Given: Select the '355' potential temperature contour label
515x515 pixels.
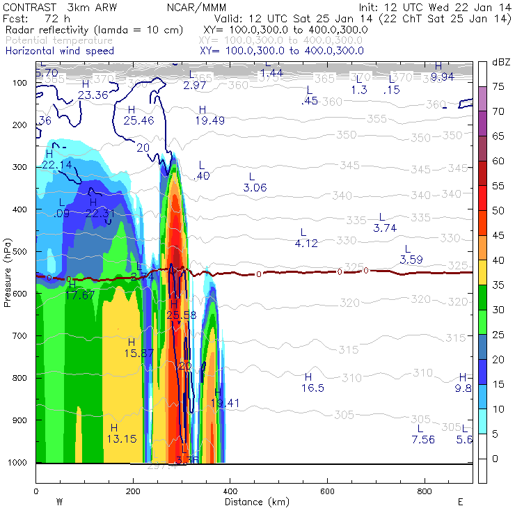Looking at the screenshot, I should pyautogui.click(x=377, y=118).
